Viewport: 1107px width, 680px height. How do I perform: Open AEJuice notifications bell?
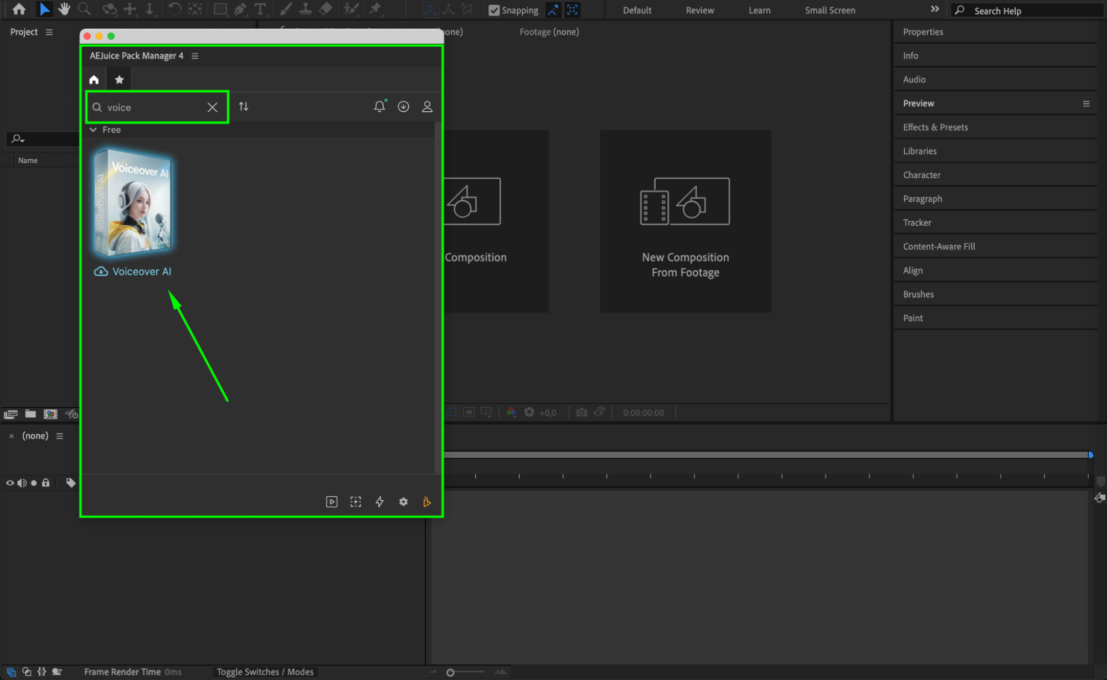(379, 106)
